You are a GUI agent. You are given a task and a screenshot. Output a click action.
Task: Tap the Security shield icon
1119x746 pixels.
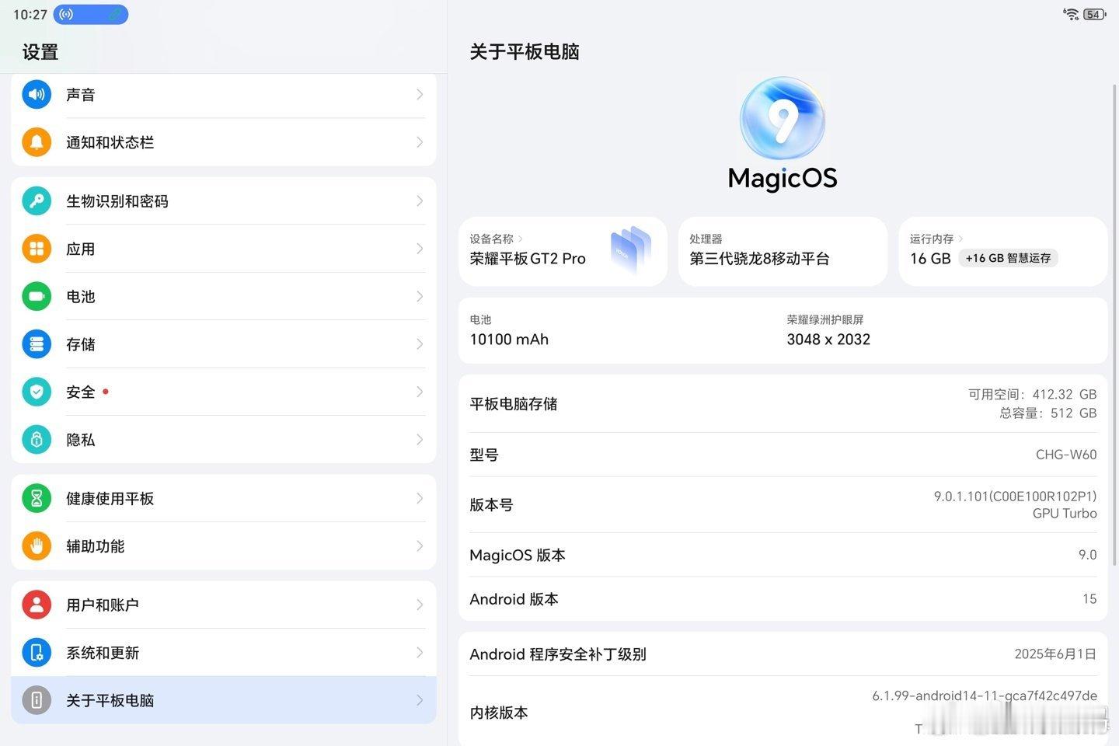(37, 392)
